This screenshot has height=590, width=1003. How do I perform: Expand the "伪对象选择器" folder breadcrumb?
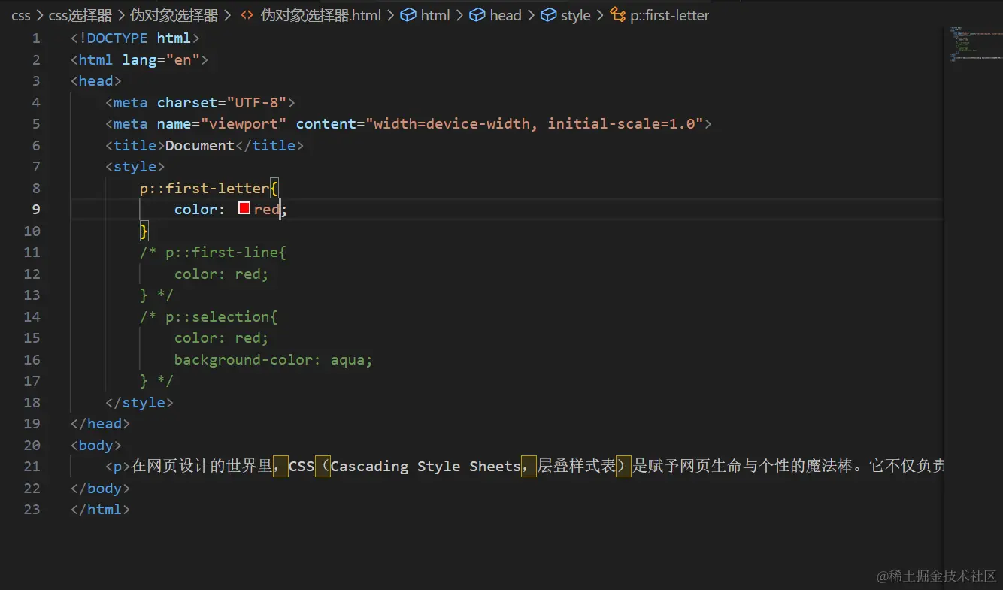coord(174,15)
